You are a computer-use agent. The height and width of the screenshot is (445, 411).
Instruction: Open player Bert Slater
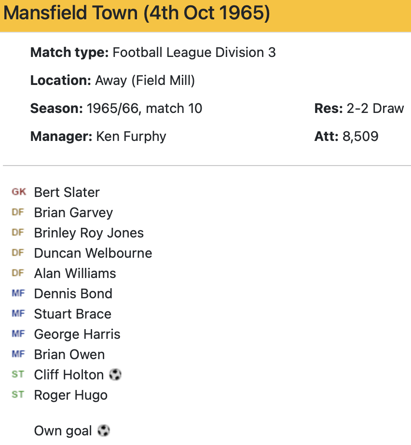(67, 192)
